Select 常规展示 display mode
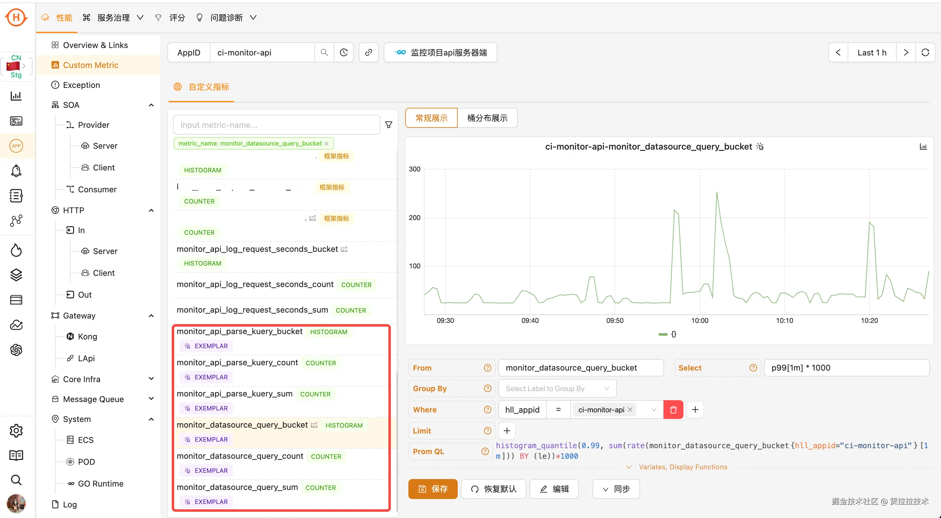This screenshot has width=941, height=518. [431, 118]
